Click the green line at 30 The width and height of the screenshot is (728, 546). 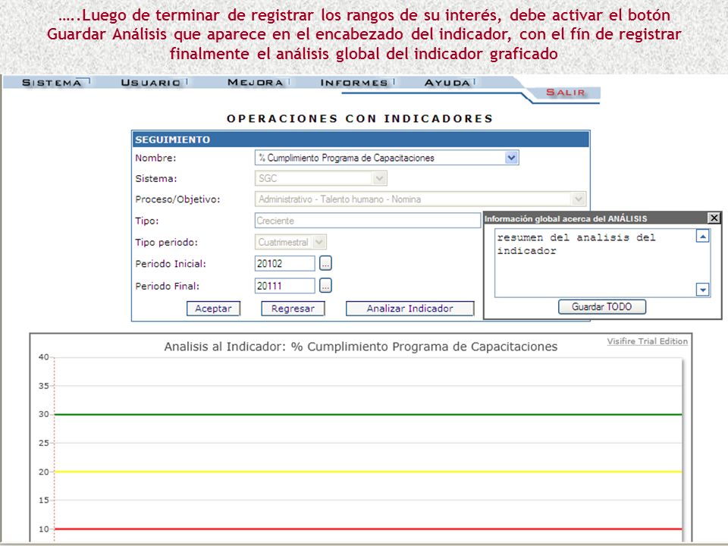tap(369, 414)
